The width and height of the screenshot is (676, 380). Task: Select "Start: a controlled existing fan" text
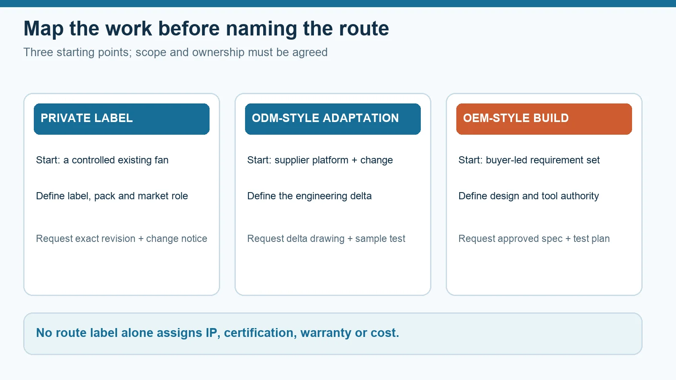point(102,160)
